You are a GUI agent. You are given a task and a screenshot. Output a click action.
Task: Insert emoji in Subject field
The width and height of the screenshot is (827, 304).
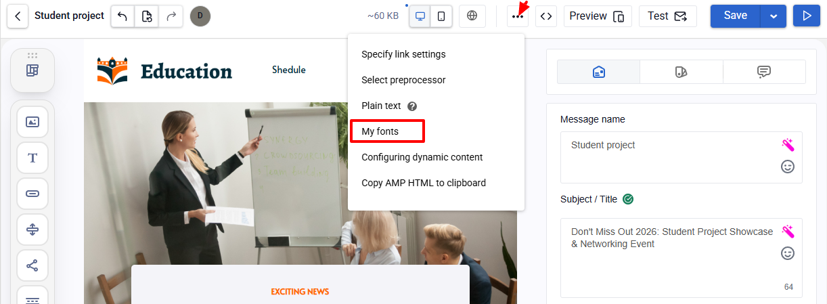[788, 253]
